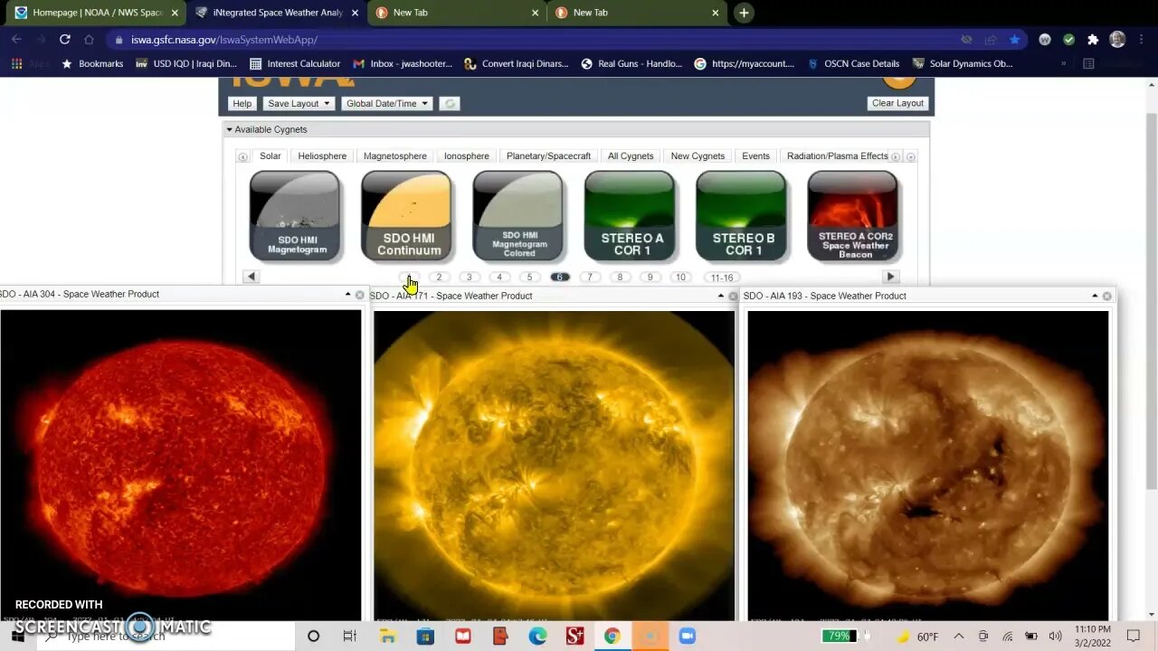The image size is (1158, 651).
Task: Switch to the NOAA / NWS Homepage browser tab
Action: coord(98,13)
